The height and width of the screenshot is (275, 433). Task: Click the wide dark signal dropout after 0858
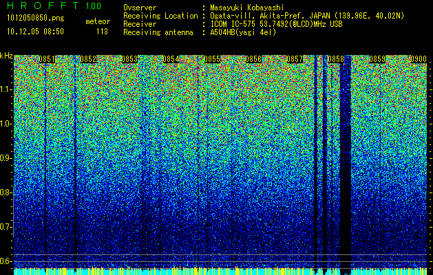[x=345, y=166]
